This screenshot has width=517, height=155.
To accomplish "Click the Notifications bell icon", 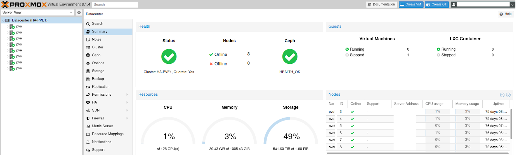I will tap(88, 142).
